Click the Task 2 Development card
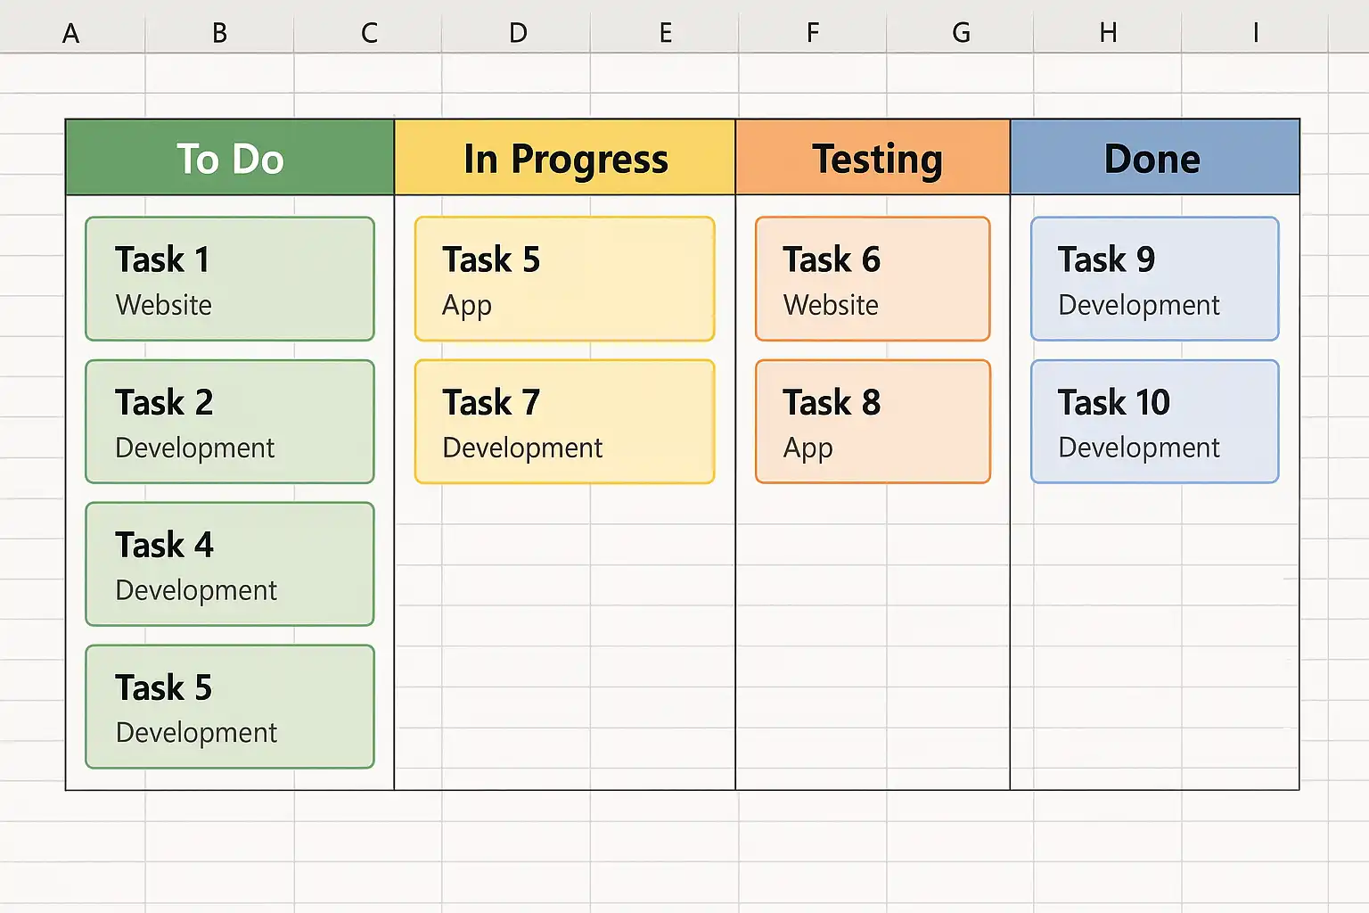 click(x=230, y=422)
